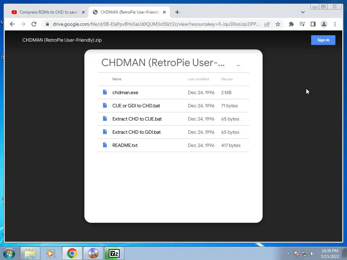Image resolution: width=347 pixels, height=260 pixels.
Task: Go back using the browser back arrow
Action: coord(12,24)
